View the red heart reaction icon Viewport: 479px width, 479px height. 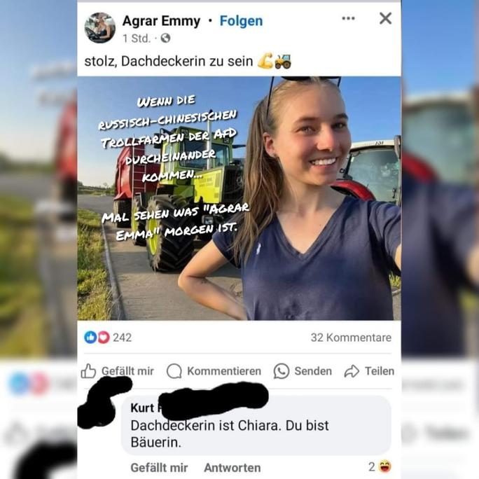coord(104,338)
